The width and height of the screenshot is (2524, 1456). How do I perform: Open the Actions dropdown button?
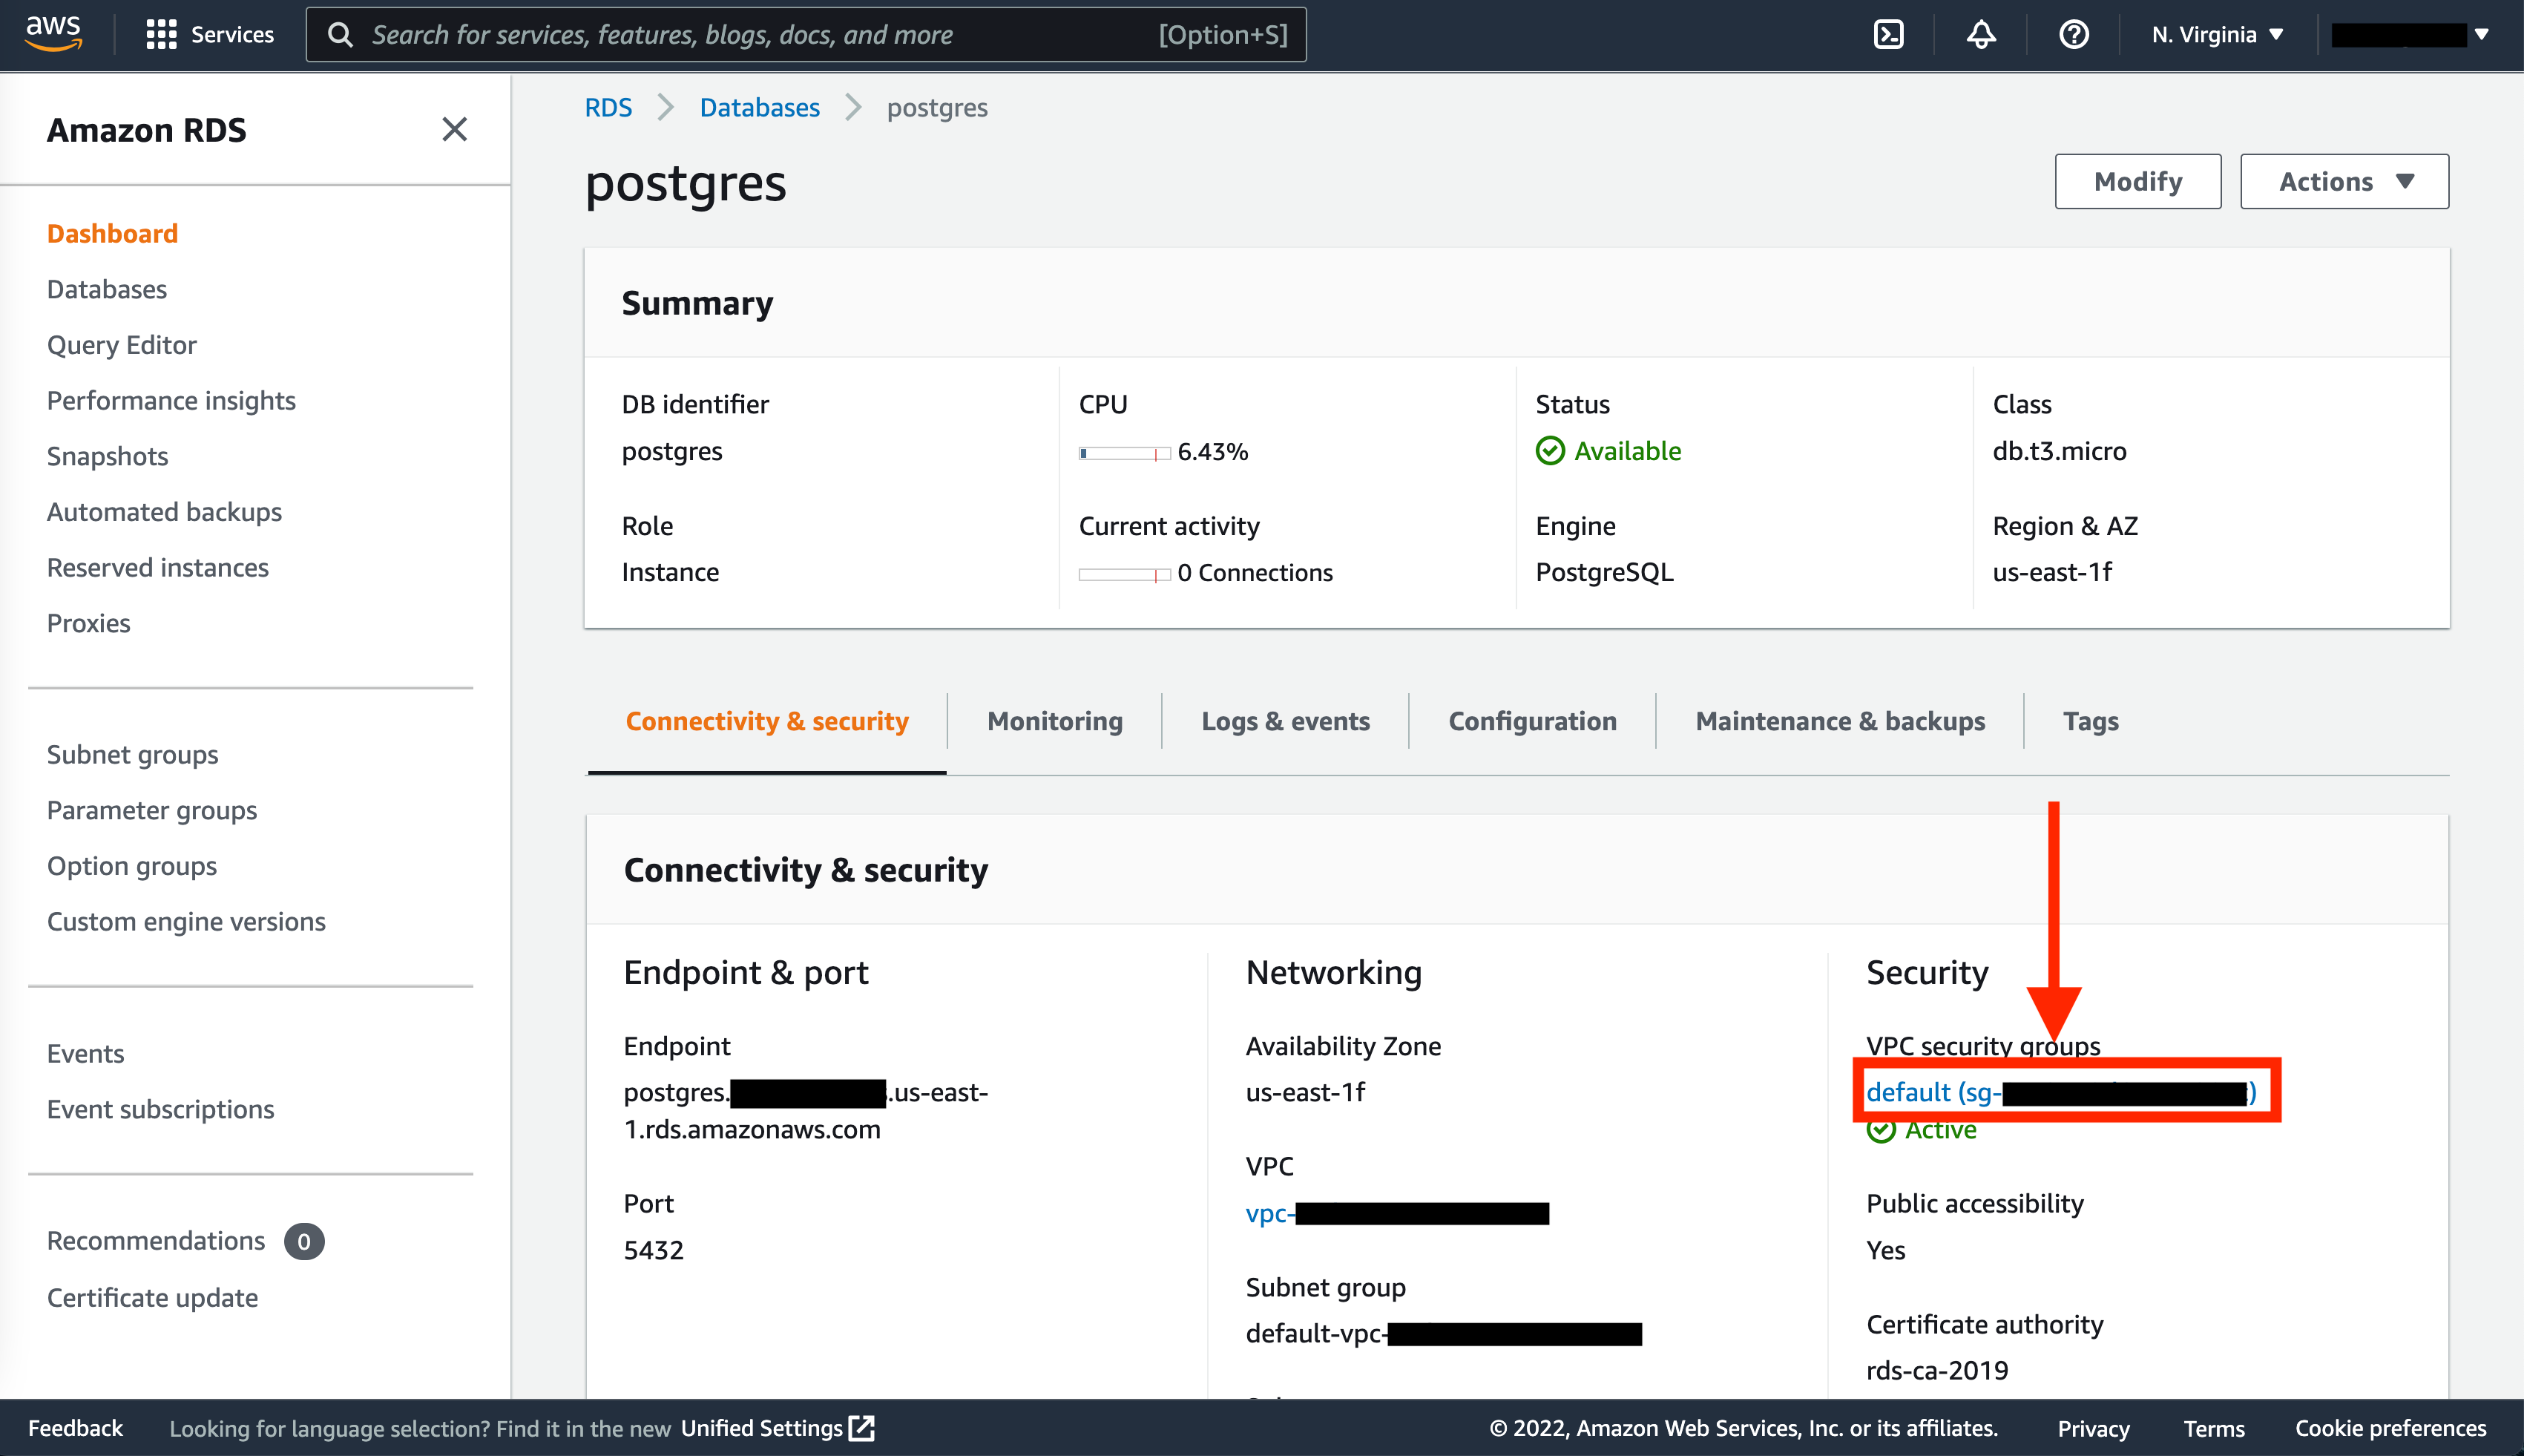point(2343,181)
